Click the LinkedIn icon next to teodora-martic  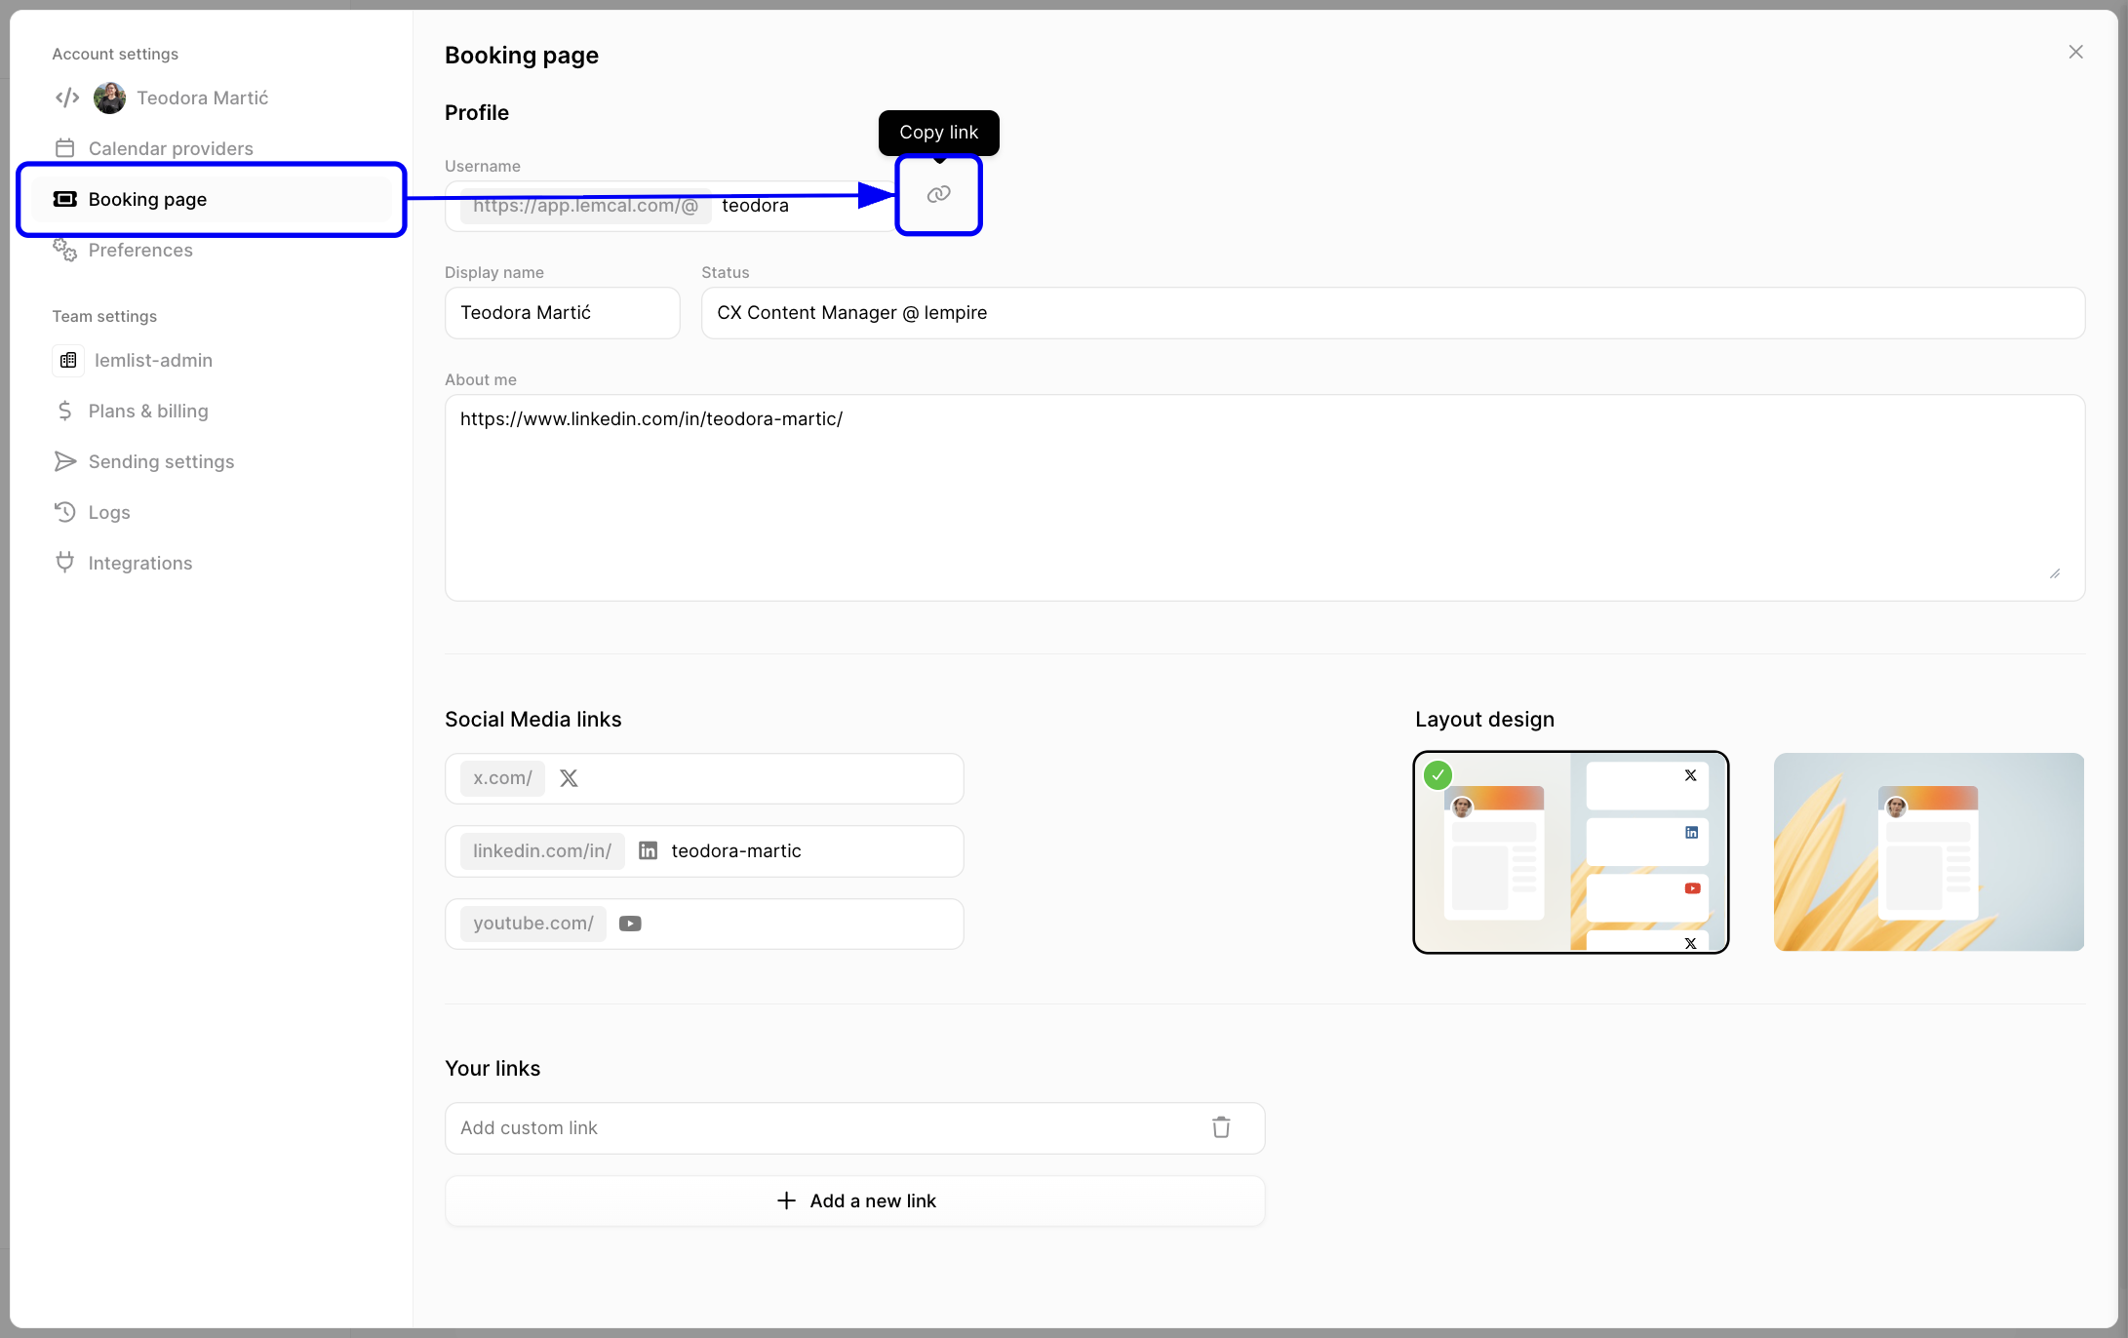[647, 849]
